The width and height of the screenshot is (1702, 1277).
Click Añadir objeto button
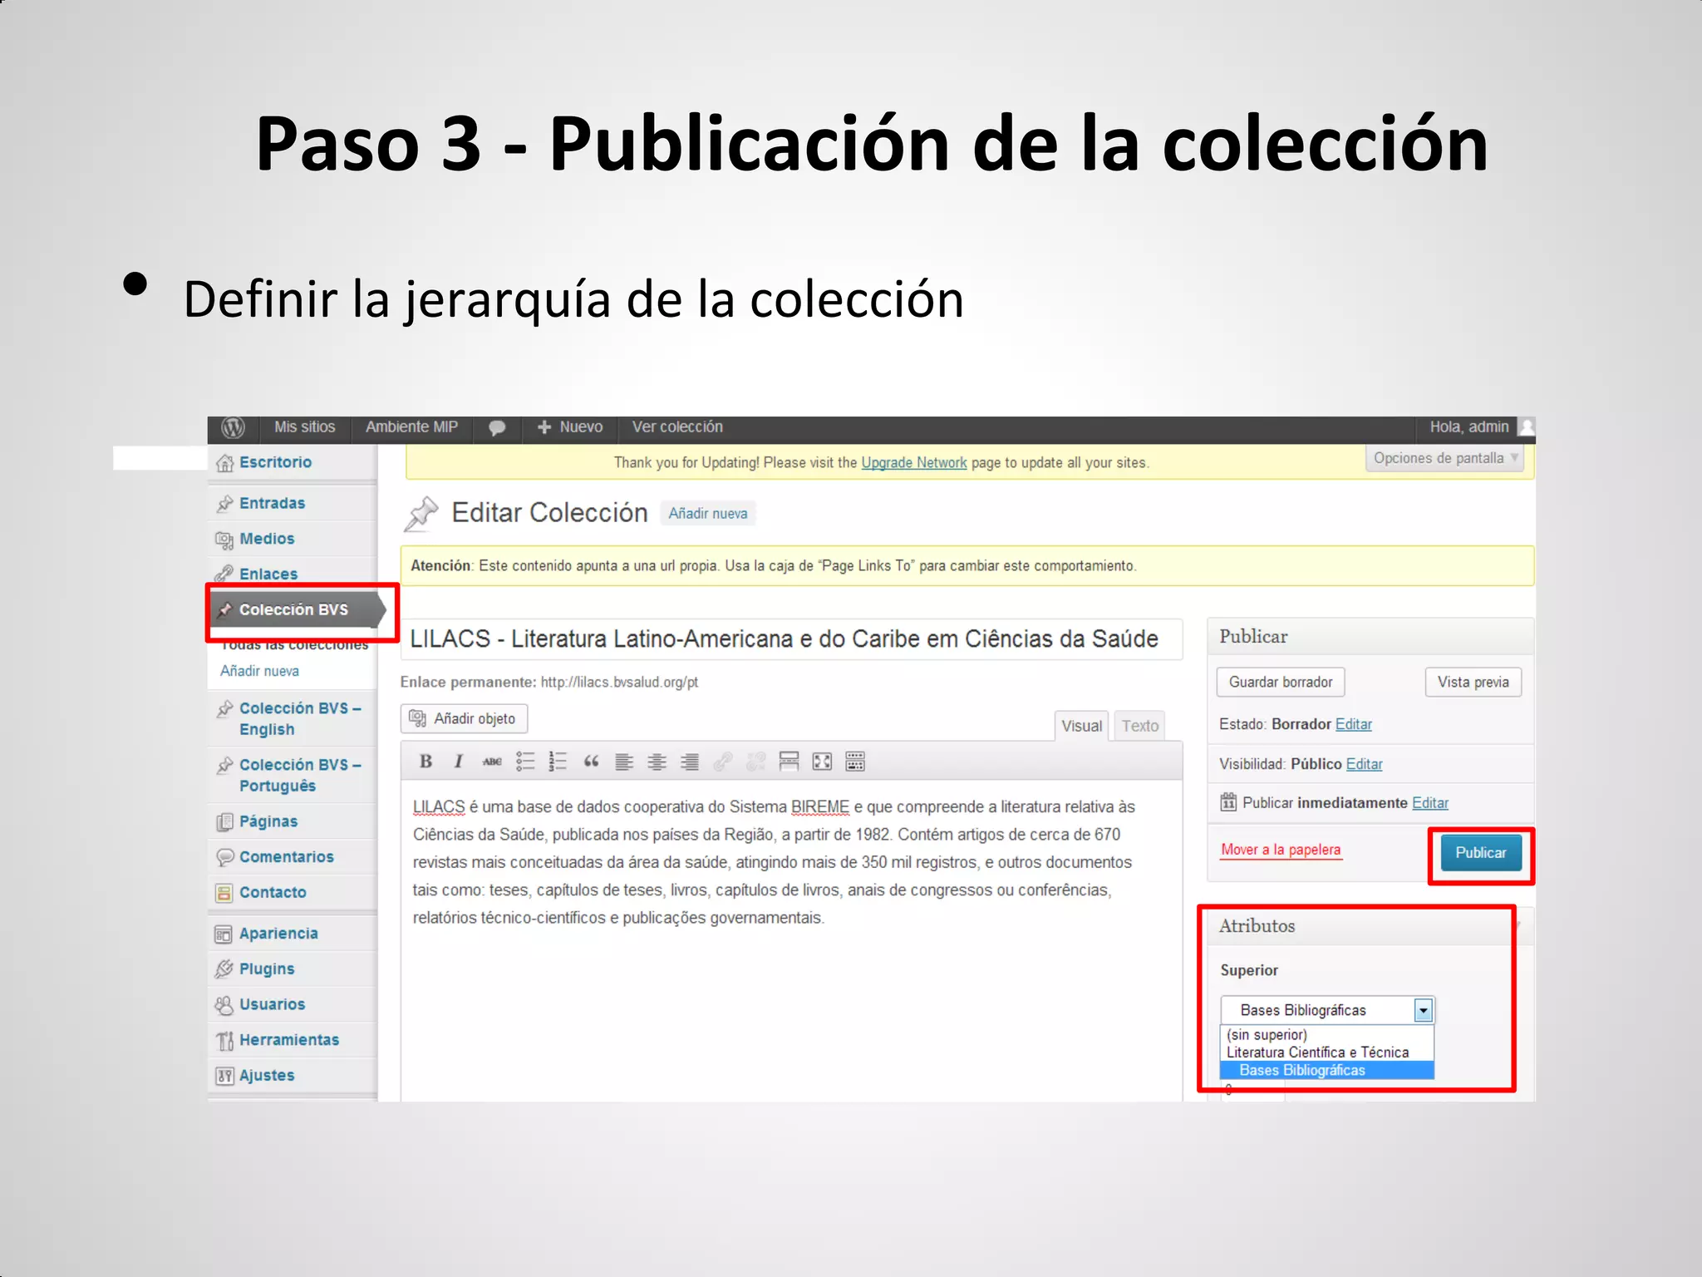click(x=464, y=718)
